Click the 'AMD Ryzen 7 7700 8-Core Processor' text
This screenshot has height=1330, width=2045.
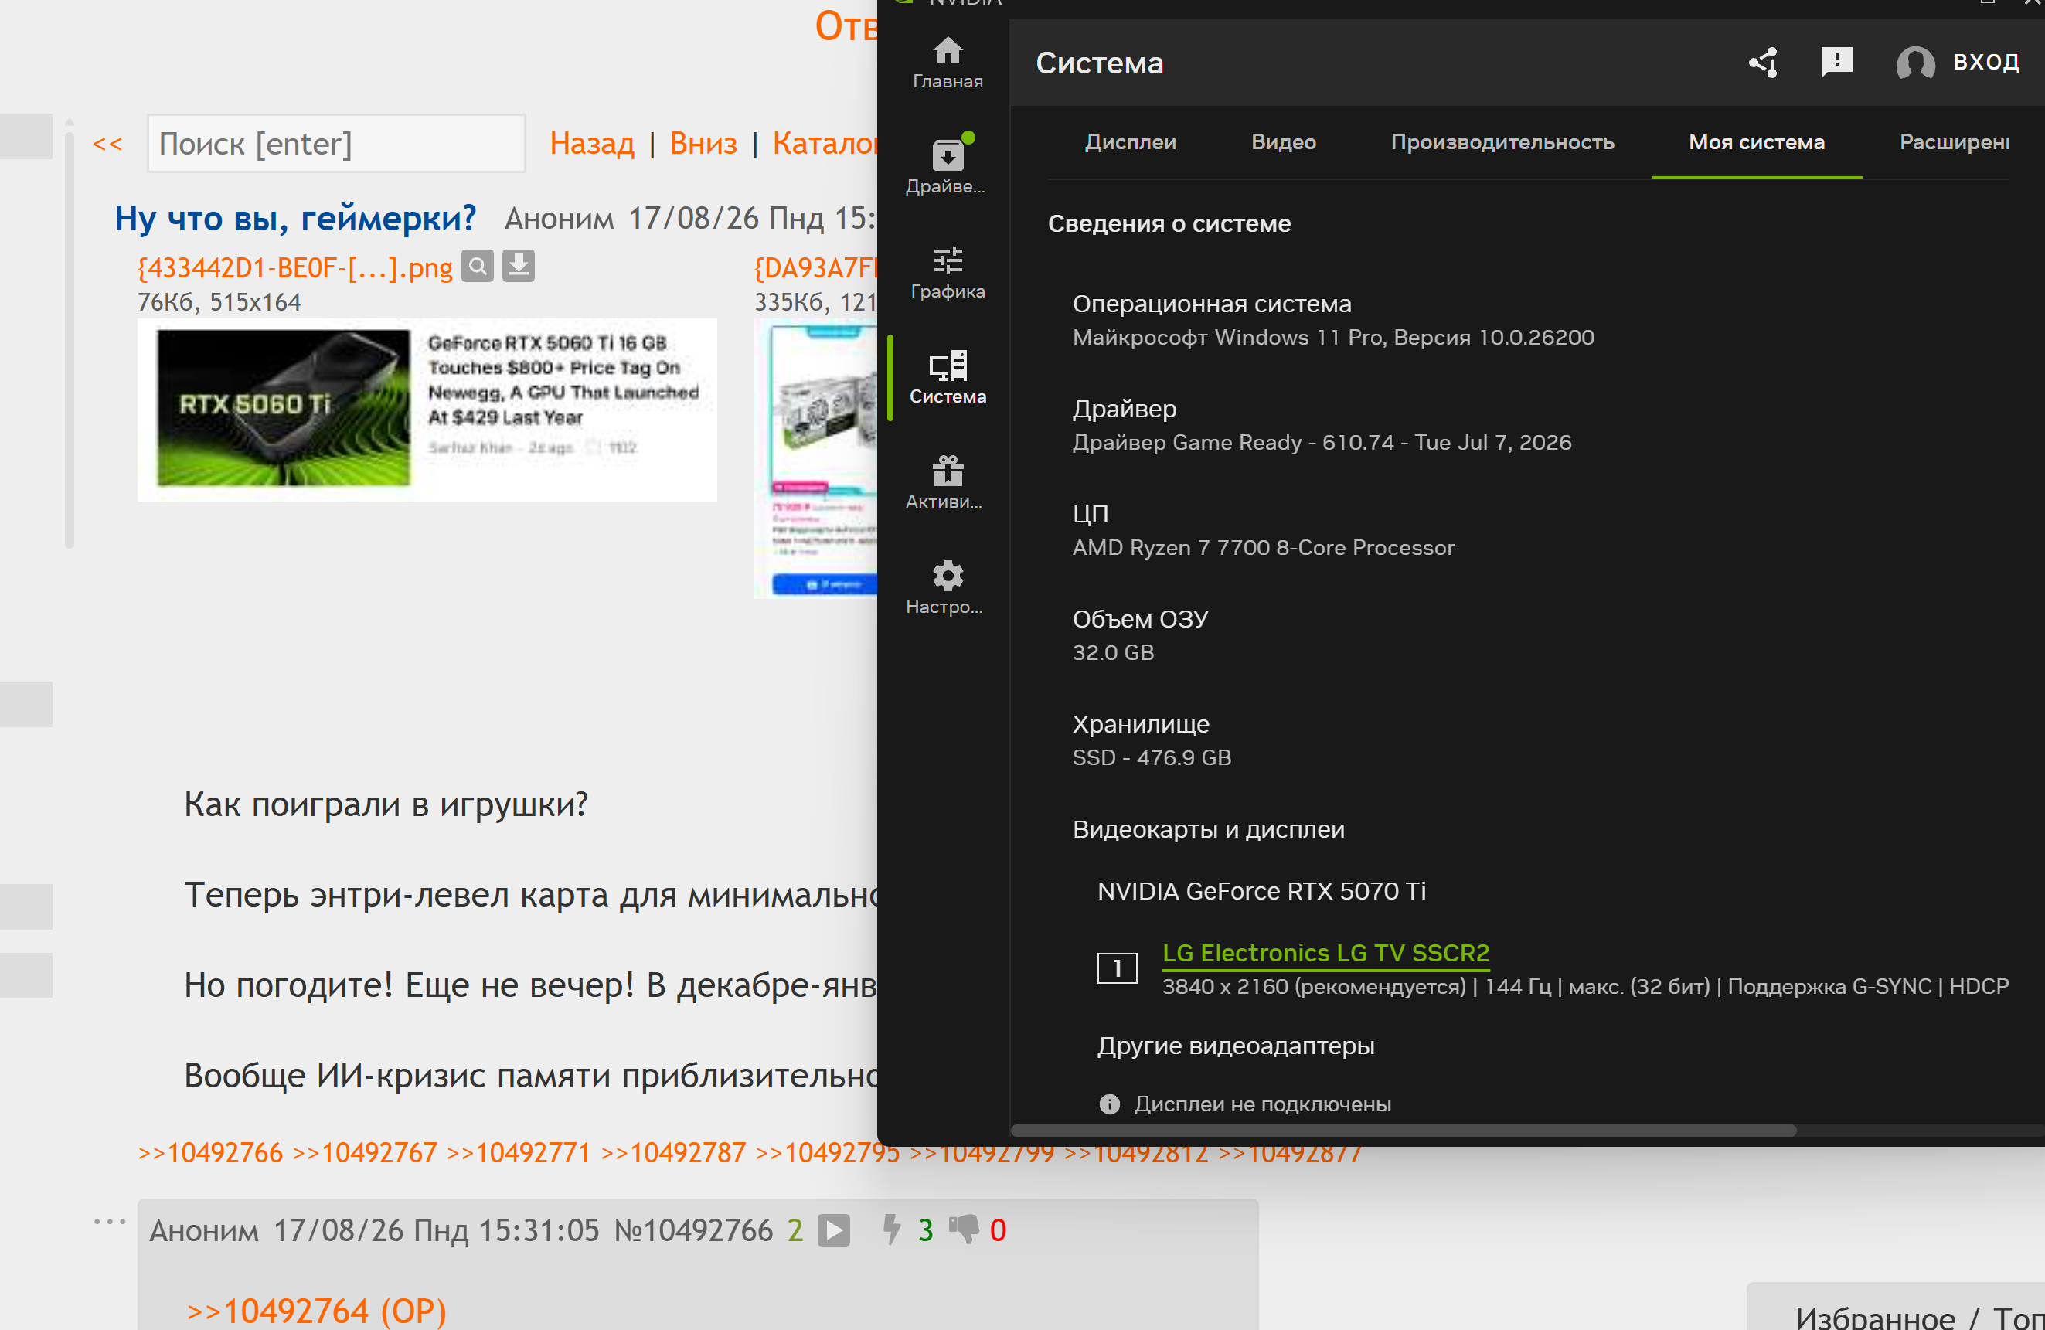point(1263,547)
